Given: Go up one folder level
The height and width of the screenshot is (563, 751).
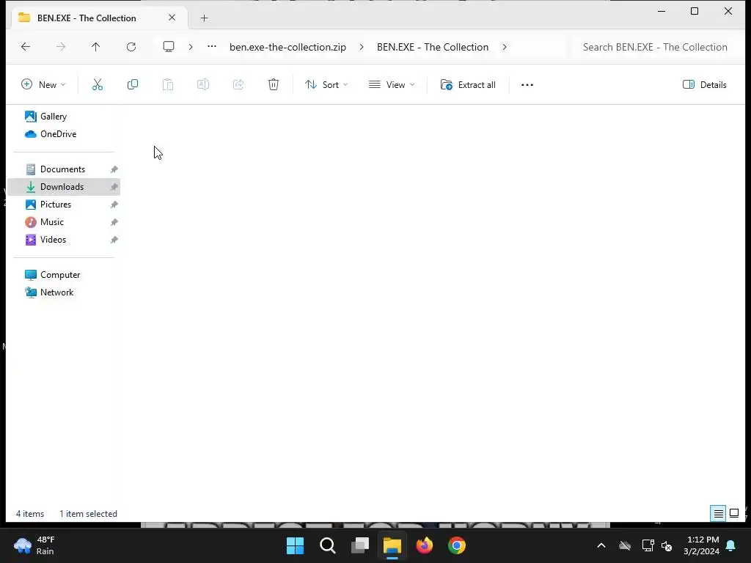Looking at the screenshot, I should click(96, 46).
